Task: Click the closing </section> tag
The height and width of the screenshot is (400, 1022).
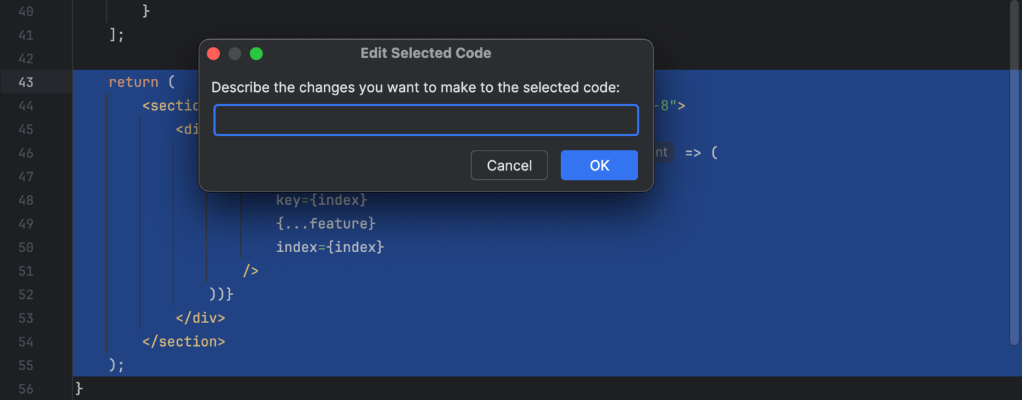Action: 184,341
